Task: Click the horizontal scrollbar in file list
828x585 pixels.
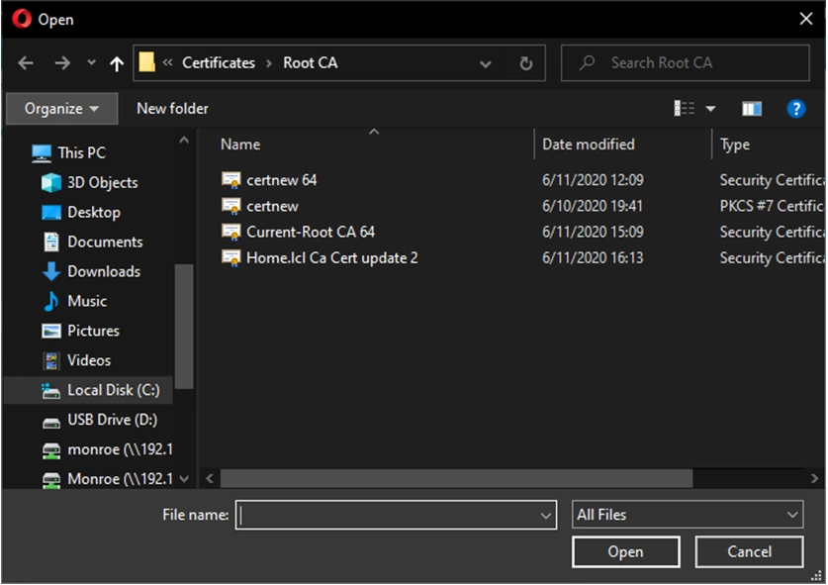Action: pos(455,479)
